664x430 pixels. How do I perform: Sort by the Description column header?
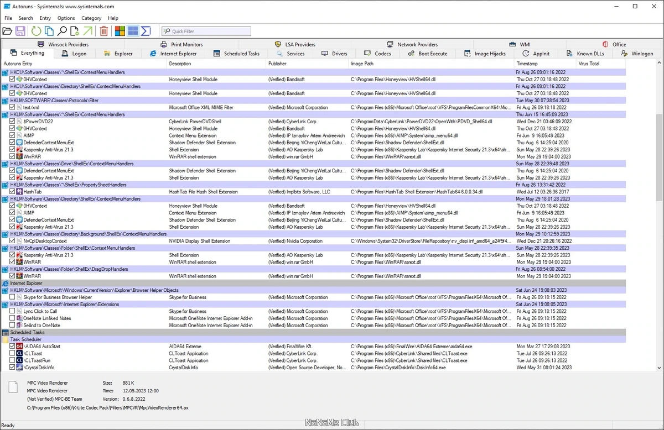click(216, 64)
